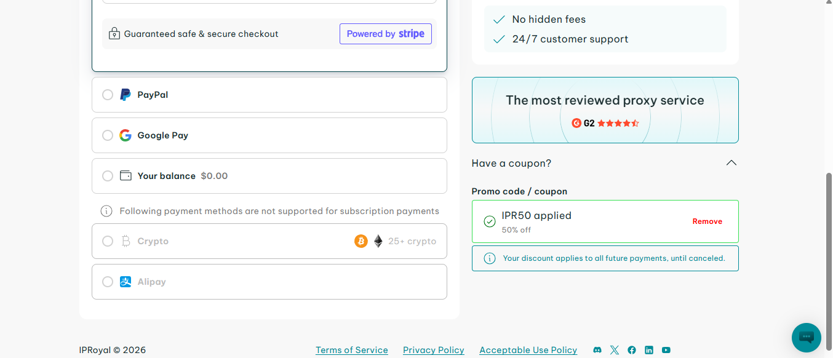Choose Your balance as payment method
833x358 pixels.
click(x=108, y=176)
